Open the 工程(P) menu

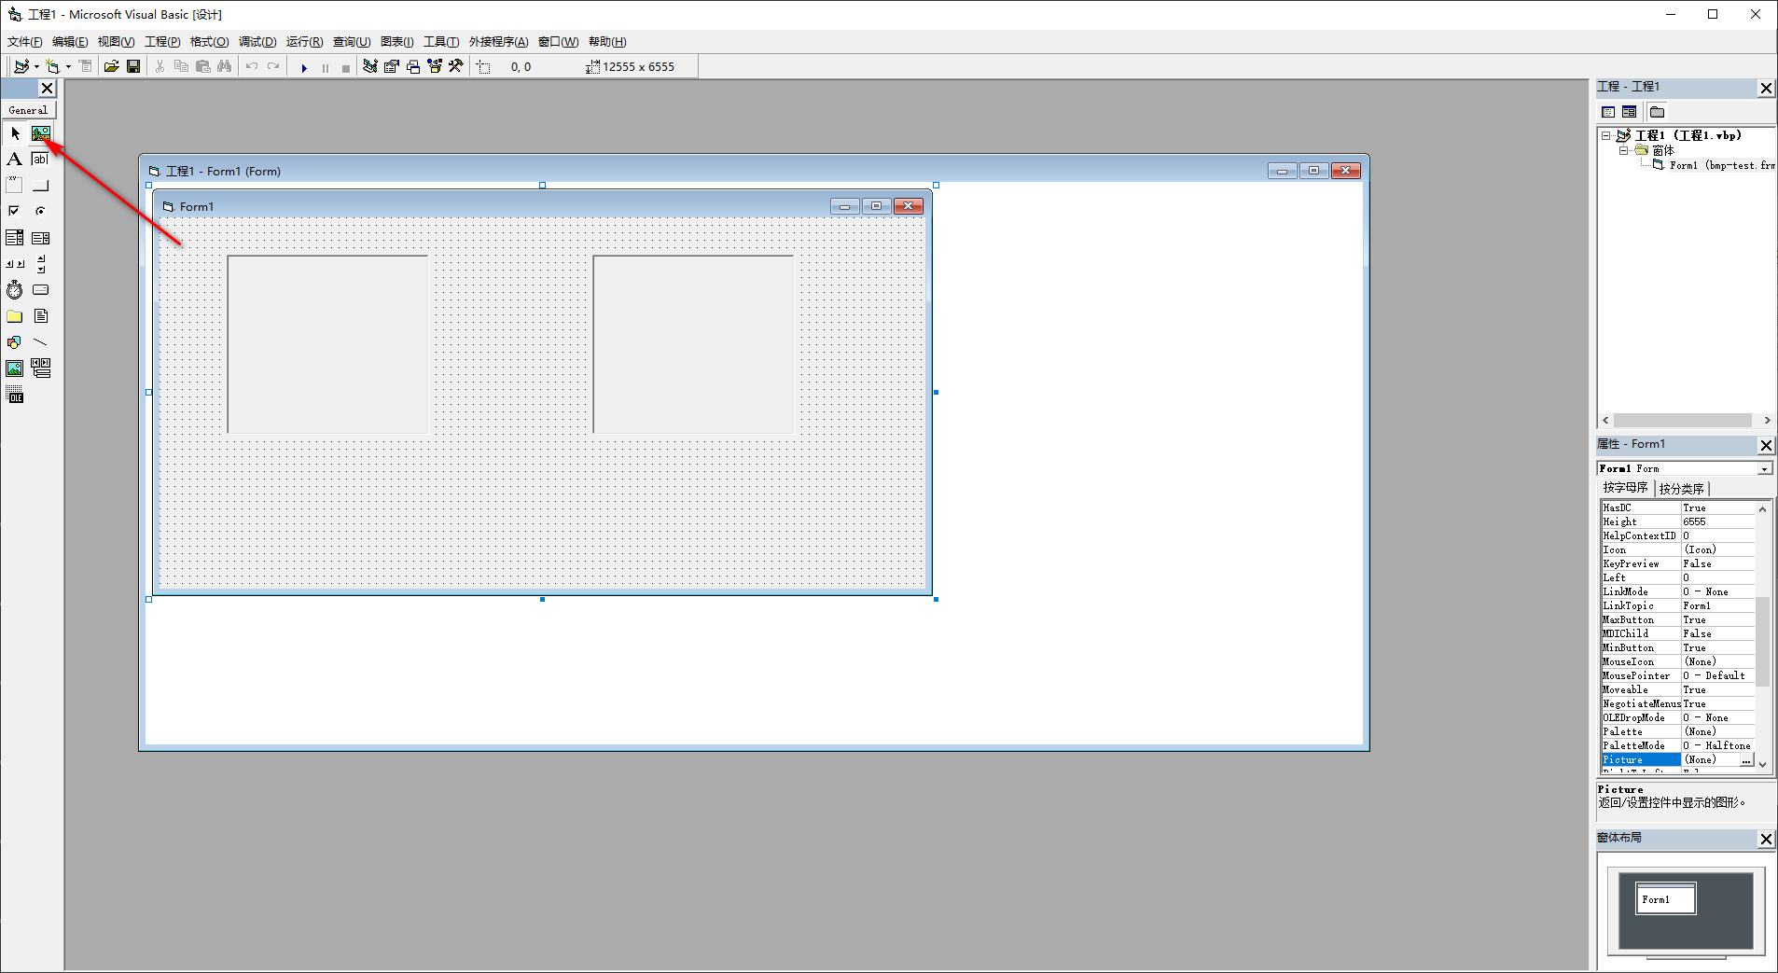[162, 42]
